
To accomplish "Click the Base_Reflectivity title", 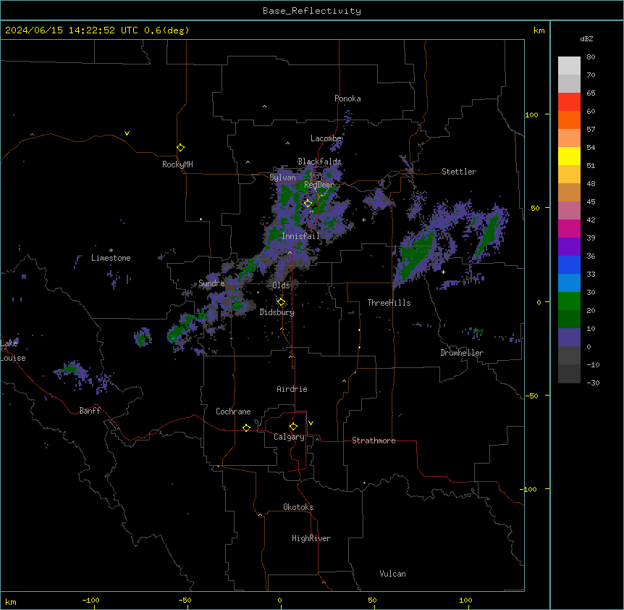I will (312, 11).
